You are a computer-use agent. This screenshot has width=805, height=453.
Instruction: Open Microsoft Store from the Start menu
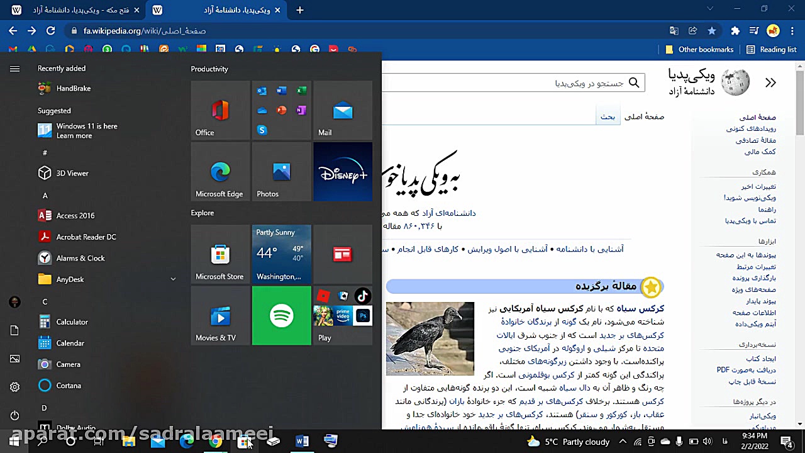pos(219,254)
